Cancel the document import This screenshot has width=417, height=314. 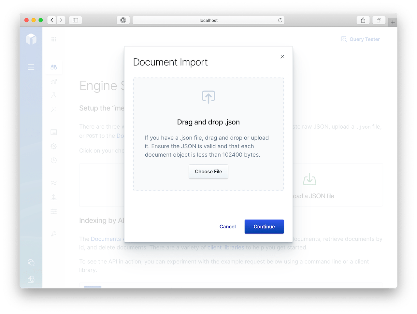click(x=227, y=227)
